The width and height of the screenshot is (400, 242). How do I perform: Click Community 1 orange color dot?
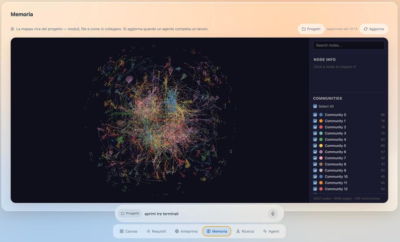321,121
